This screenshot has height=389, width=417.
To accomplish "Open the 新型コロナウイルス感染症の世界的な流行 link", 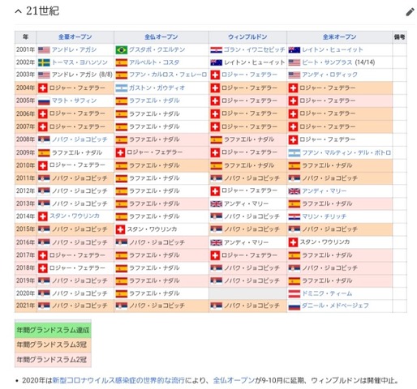I will pyautogui.click(x=118, y=380).
